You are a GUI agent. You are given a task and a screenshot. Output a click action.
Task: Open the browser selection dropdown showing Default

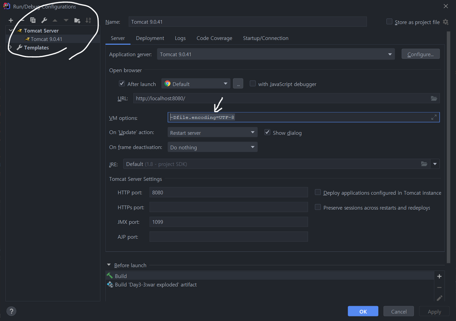click(196, 84)
